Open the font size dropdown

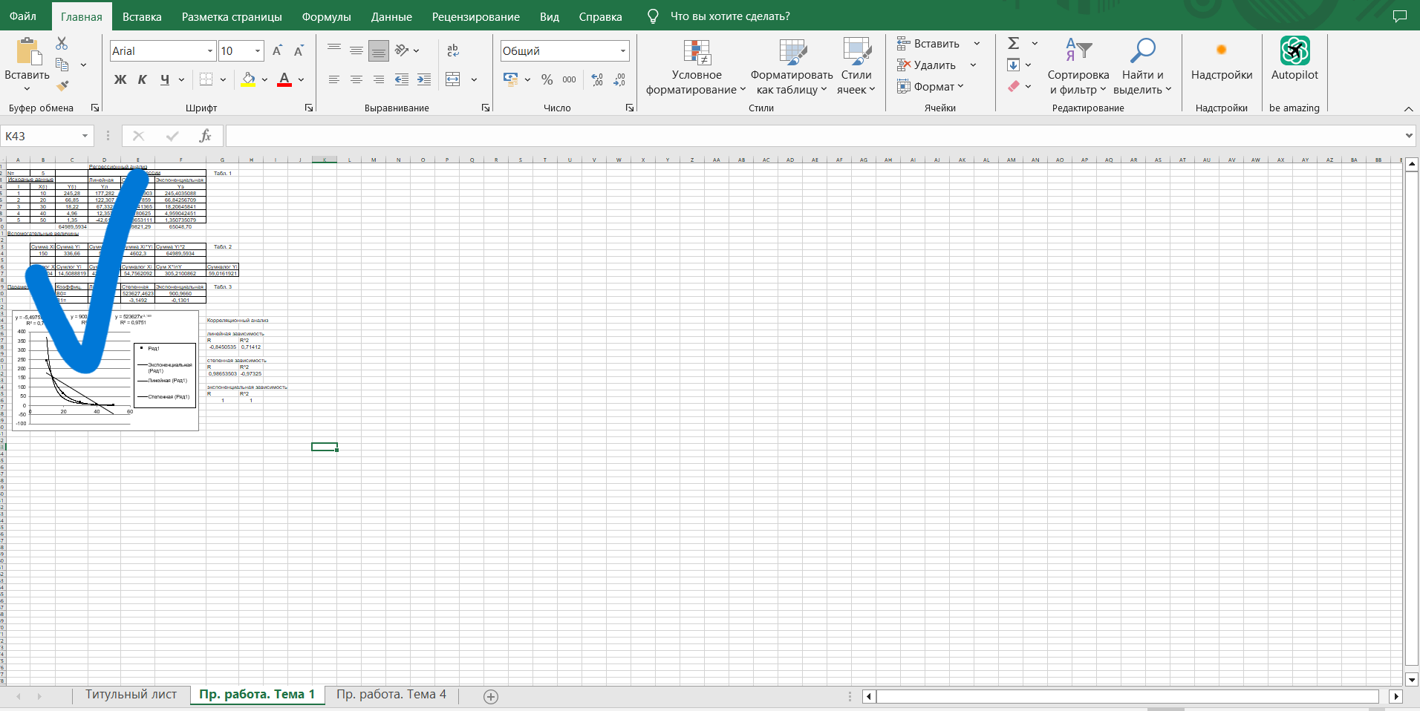click(258, 51)
